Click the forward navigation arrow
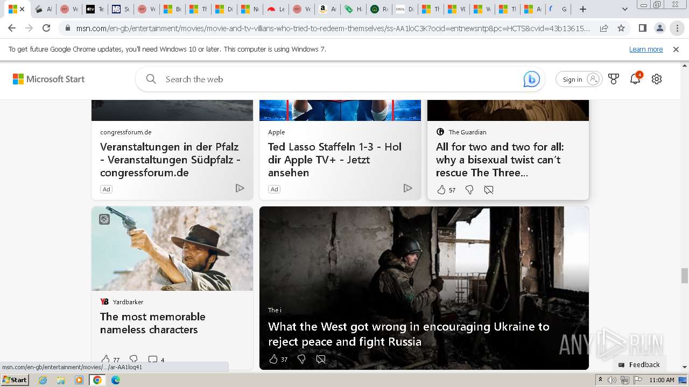 tap(29, 28)
